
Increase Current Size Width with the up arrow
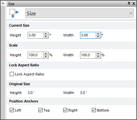pyautogui.click(x=98, y=34)
